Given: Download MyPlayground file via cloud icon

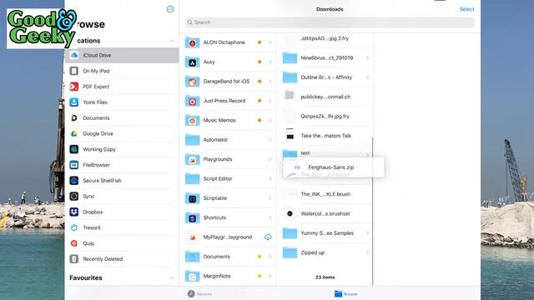Looking at the screenshot, I should point(268,237).
